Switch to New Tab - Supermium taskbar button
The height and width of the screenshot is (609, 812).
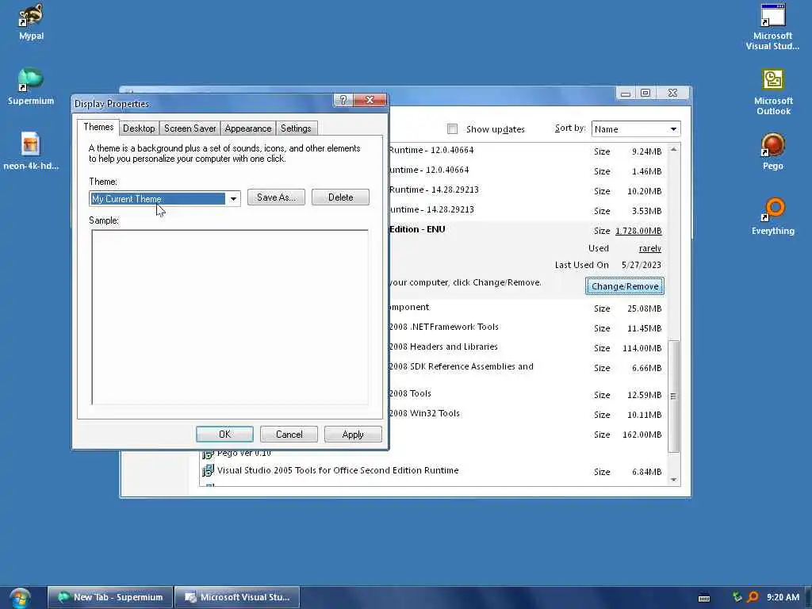(x=110, y=597)
